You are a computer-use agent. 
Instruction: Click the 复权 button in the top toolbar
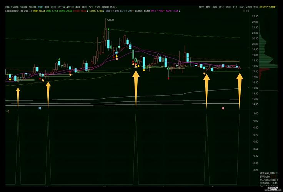click(201, 7)
